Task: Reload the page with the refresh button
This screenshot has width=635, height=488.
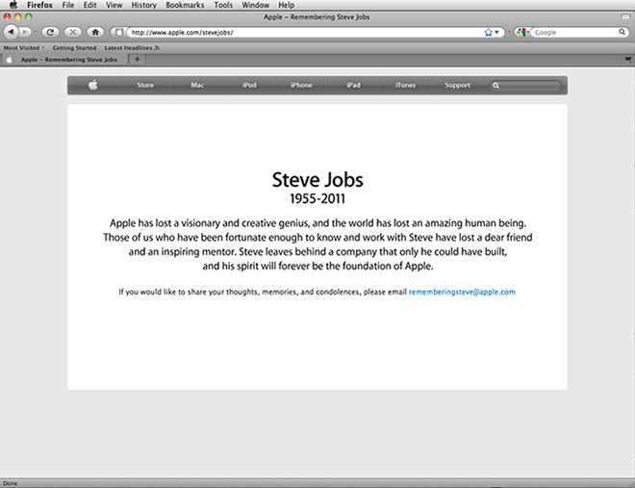Action: (50, 32)
